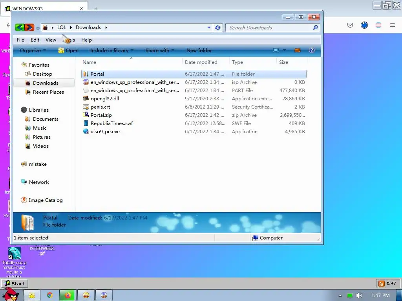
Task: Open Firefox from the taskbar
Action: [x=68, y=296]
